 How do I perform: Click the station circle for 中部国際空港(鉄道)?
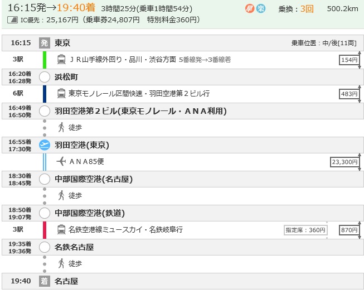45,213
